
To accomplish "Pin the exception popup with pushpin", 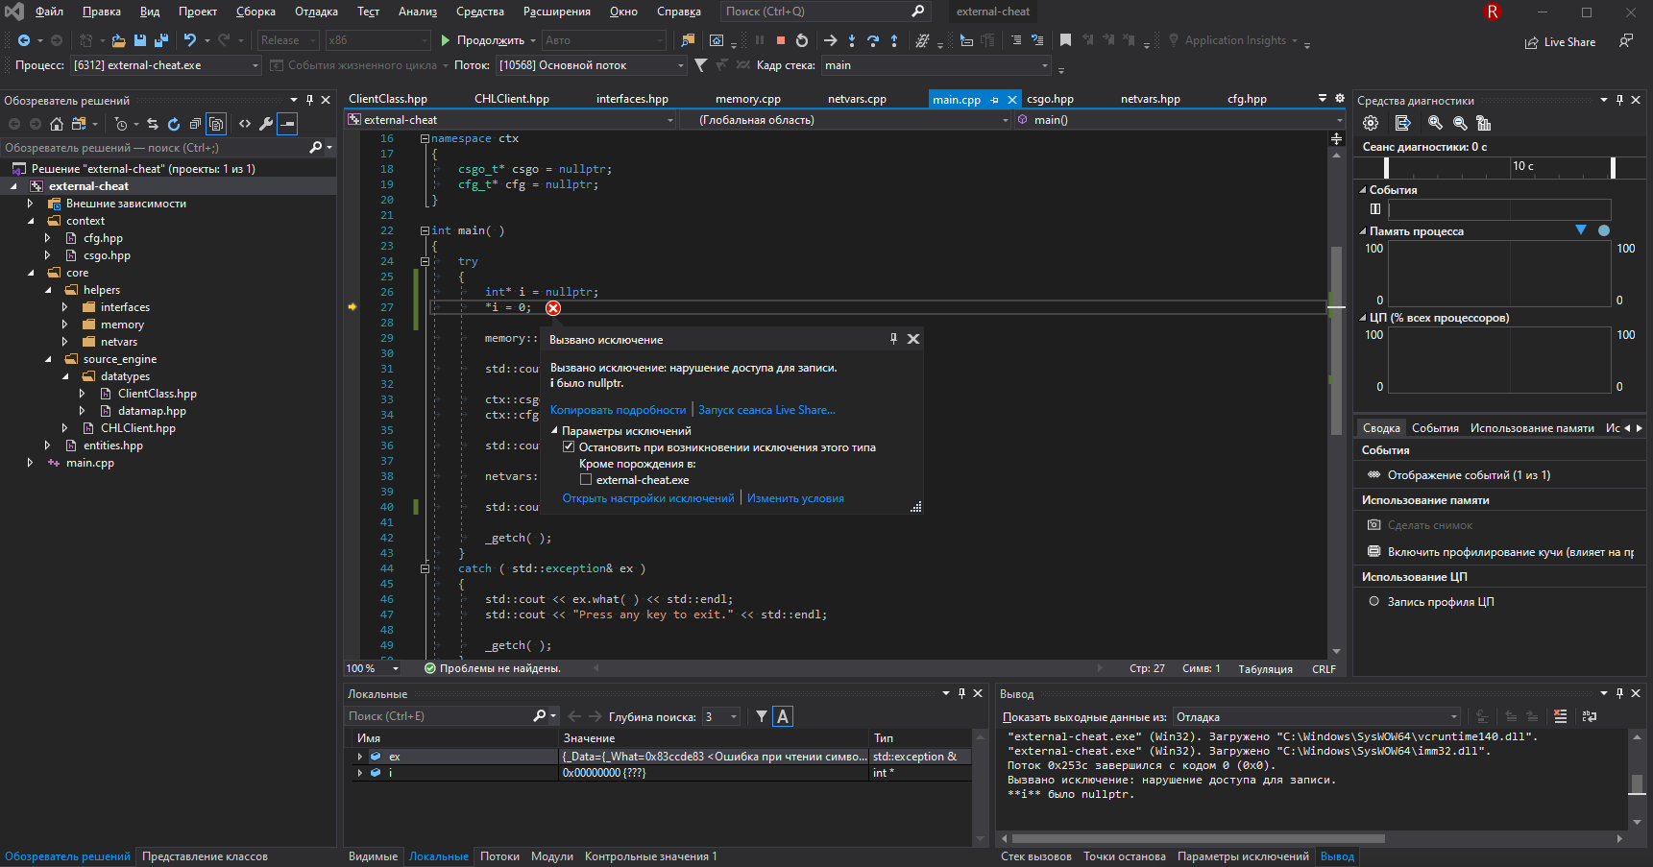I will tap(893, 339).
